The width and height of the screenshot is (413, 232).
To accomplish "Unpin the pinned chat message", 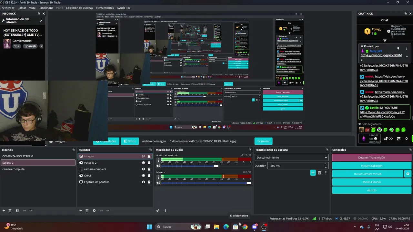I will click(398, 49).
